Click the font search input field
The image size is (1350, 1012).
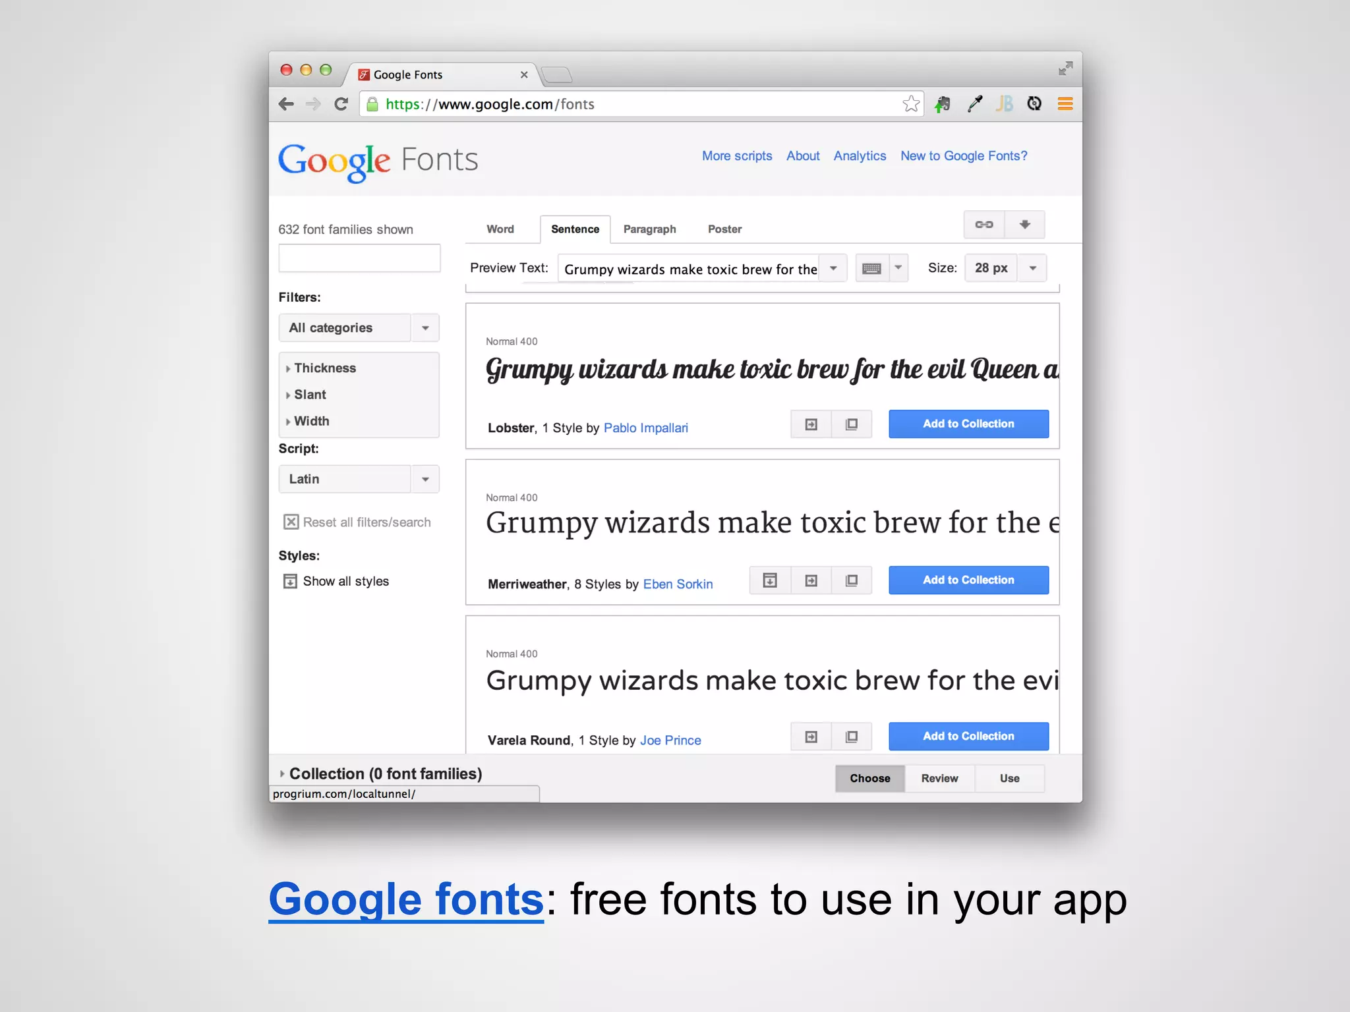coord(359,258)
